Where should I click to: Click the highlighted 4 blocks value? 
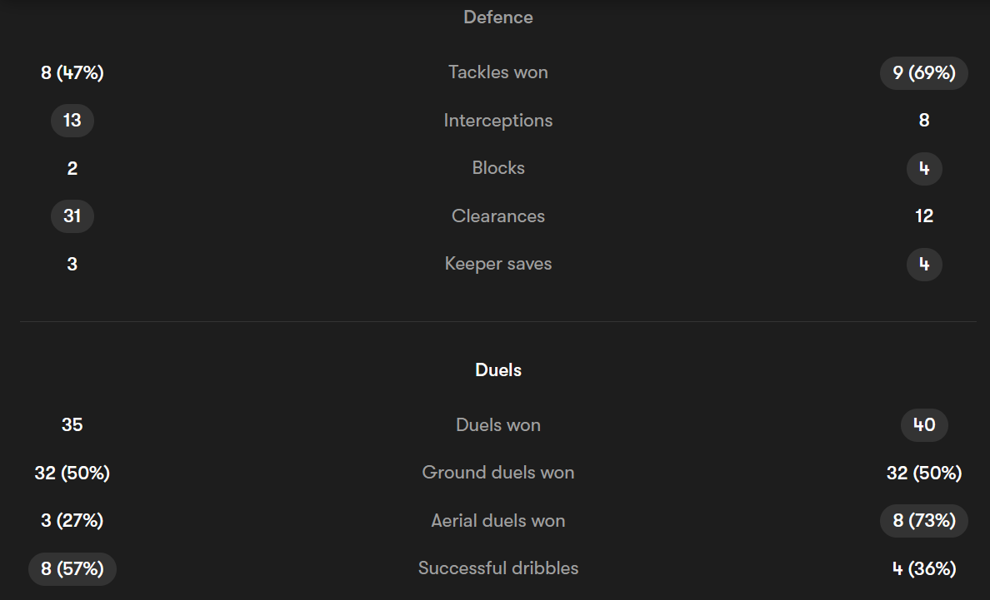click(923, 169)
